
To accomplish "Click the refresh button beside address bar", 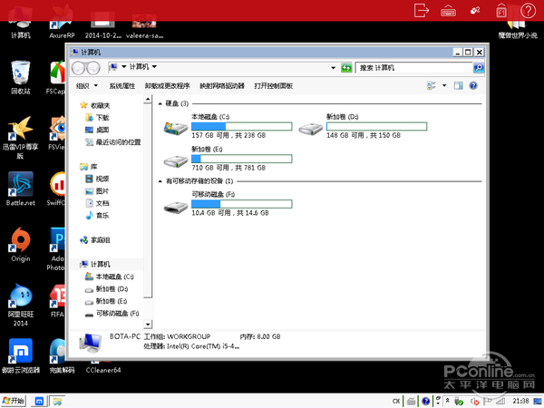I will (x=346, y=68).
